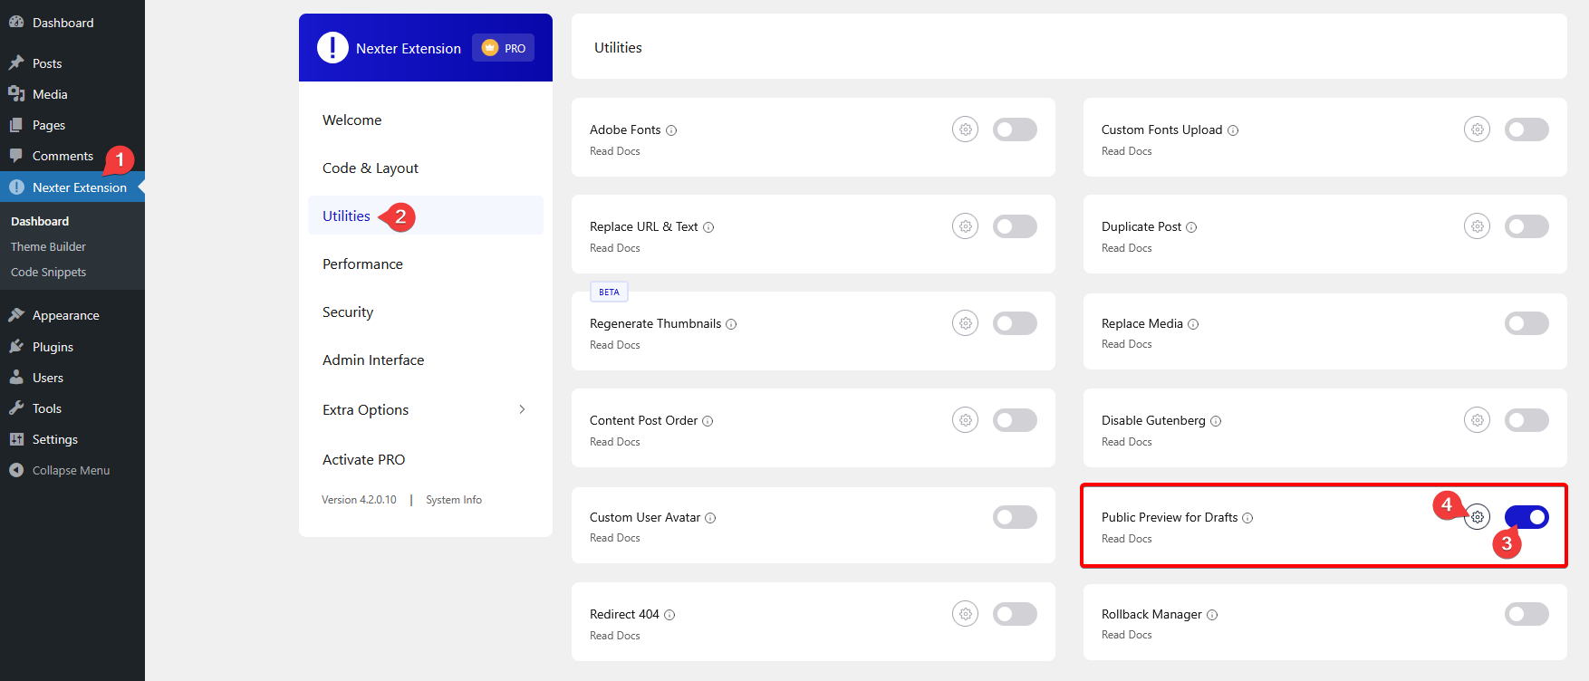Open Adobe Fonts settings gear
1589x681 pixels.
[x=964, y=129]
